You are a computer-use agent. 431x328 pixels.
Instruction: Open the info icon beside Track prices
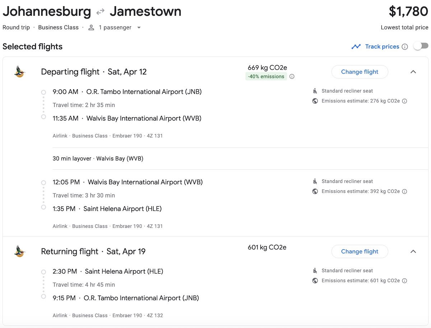405,47
